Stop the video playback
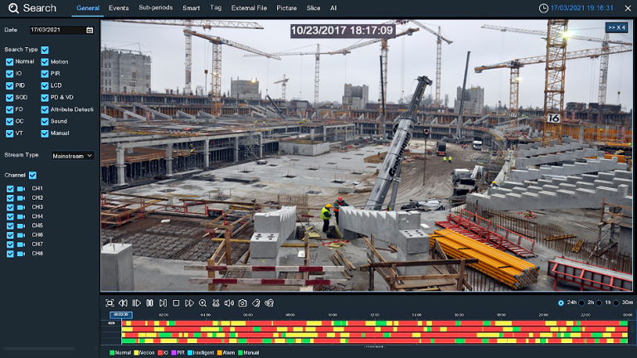Screen dimensions: 637x358 176,303
